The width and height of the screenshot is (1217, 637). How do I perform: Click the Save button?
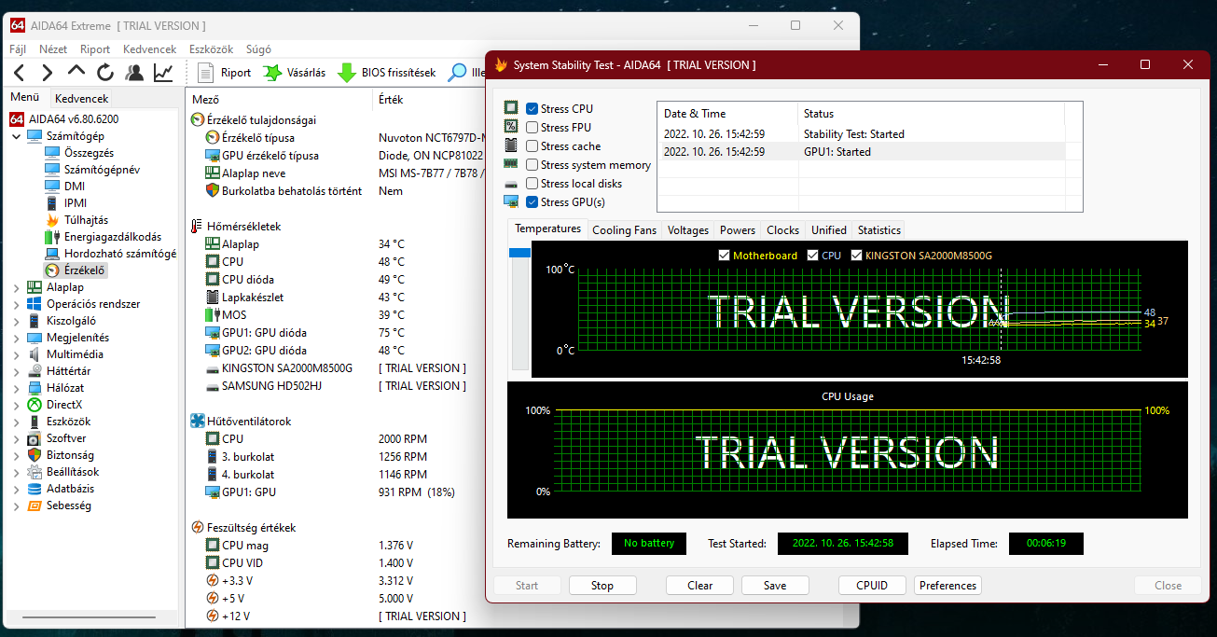(x=775, y=586)
